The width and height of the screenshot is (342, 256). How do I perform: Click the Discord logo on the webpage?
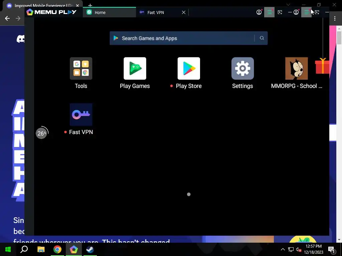[20, 39]
